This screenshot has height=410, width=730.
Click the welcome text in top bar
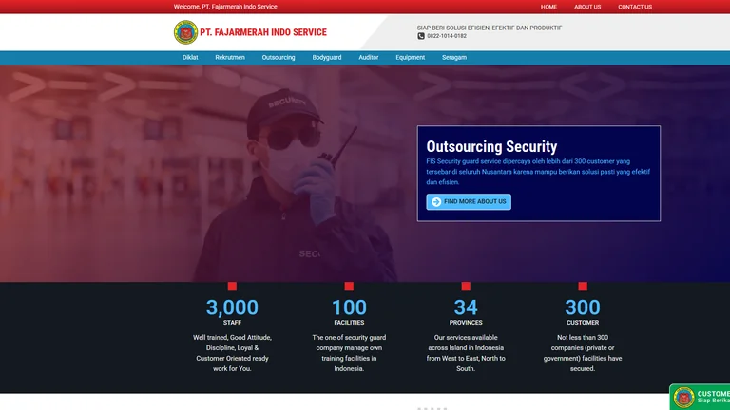[x=225, y=7]
